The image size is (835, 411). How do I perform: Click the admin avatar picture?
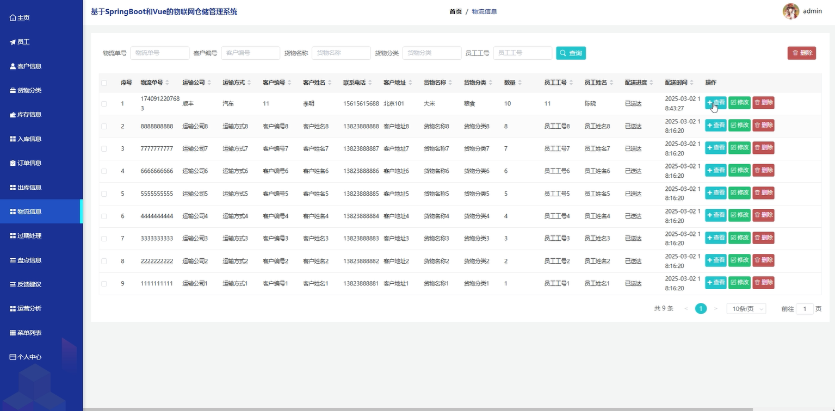pos(791,11)
